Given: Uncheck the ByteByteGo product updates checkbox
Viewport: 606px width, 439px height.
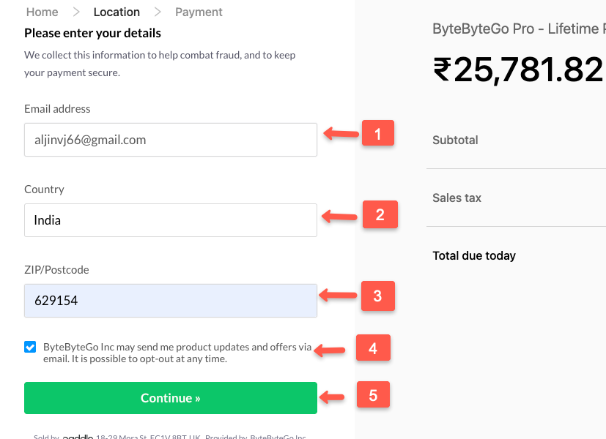Looking at the screenshot, I should click(30, 346).
